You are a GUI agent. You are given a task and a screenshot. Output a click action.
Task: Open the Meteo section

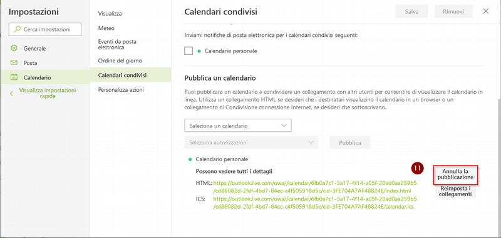(106, 28)
